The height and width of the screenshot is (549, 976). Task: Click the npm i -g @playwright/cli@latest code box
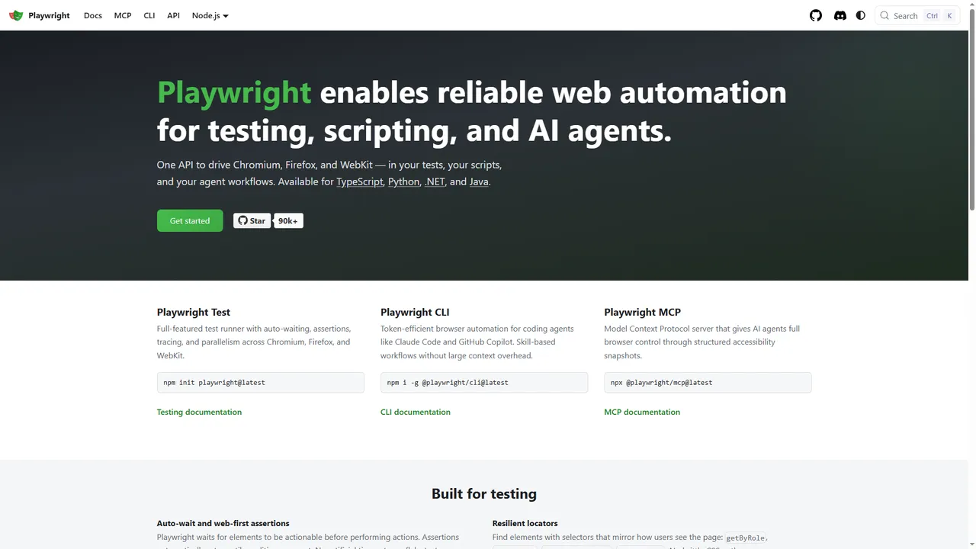pyautogui.click(x=484, y=382)
